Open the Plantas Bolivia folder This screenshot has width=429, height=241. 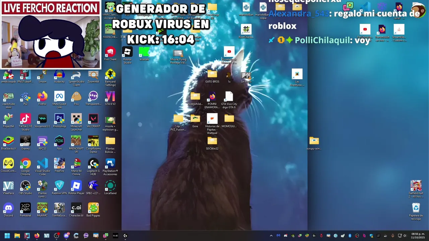click(110, 145)
